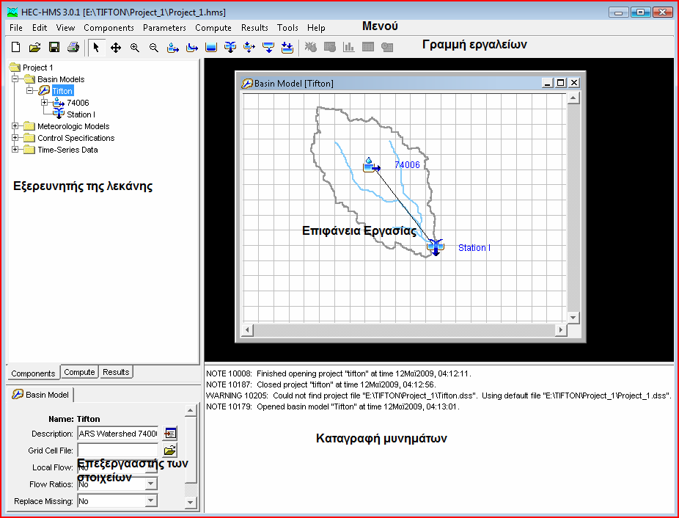
Task: Select the Zoom Out magnifier tool
Action: point(154,47)
